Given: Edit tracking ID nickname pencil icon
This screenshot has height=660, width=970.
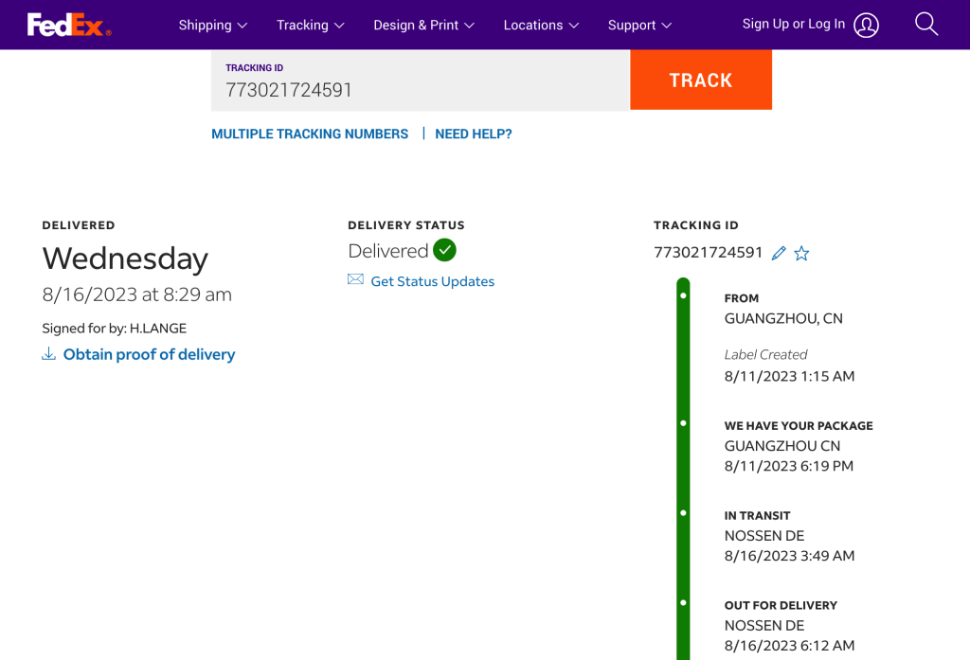Looking at the screenshot, I should coord(779,253).
